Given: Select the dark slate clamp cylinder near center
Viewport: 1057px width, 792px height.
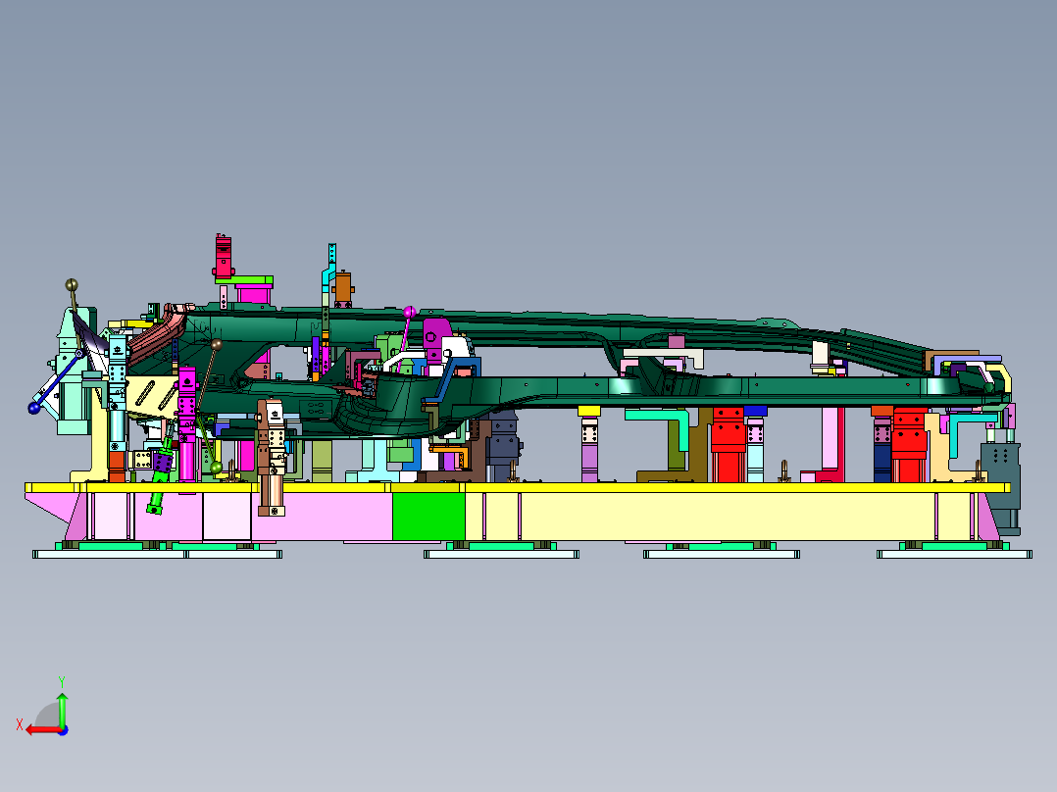Looking at the screenshot, I should 504,446.
